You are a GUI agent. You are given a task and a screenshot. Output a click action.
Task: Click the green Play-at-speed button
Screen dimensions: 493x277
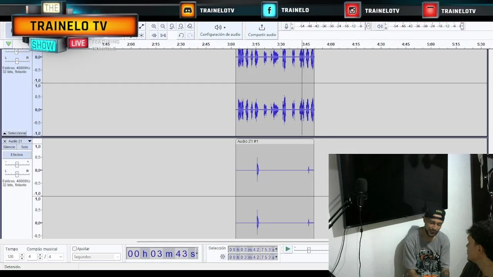tap(288, 249)
